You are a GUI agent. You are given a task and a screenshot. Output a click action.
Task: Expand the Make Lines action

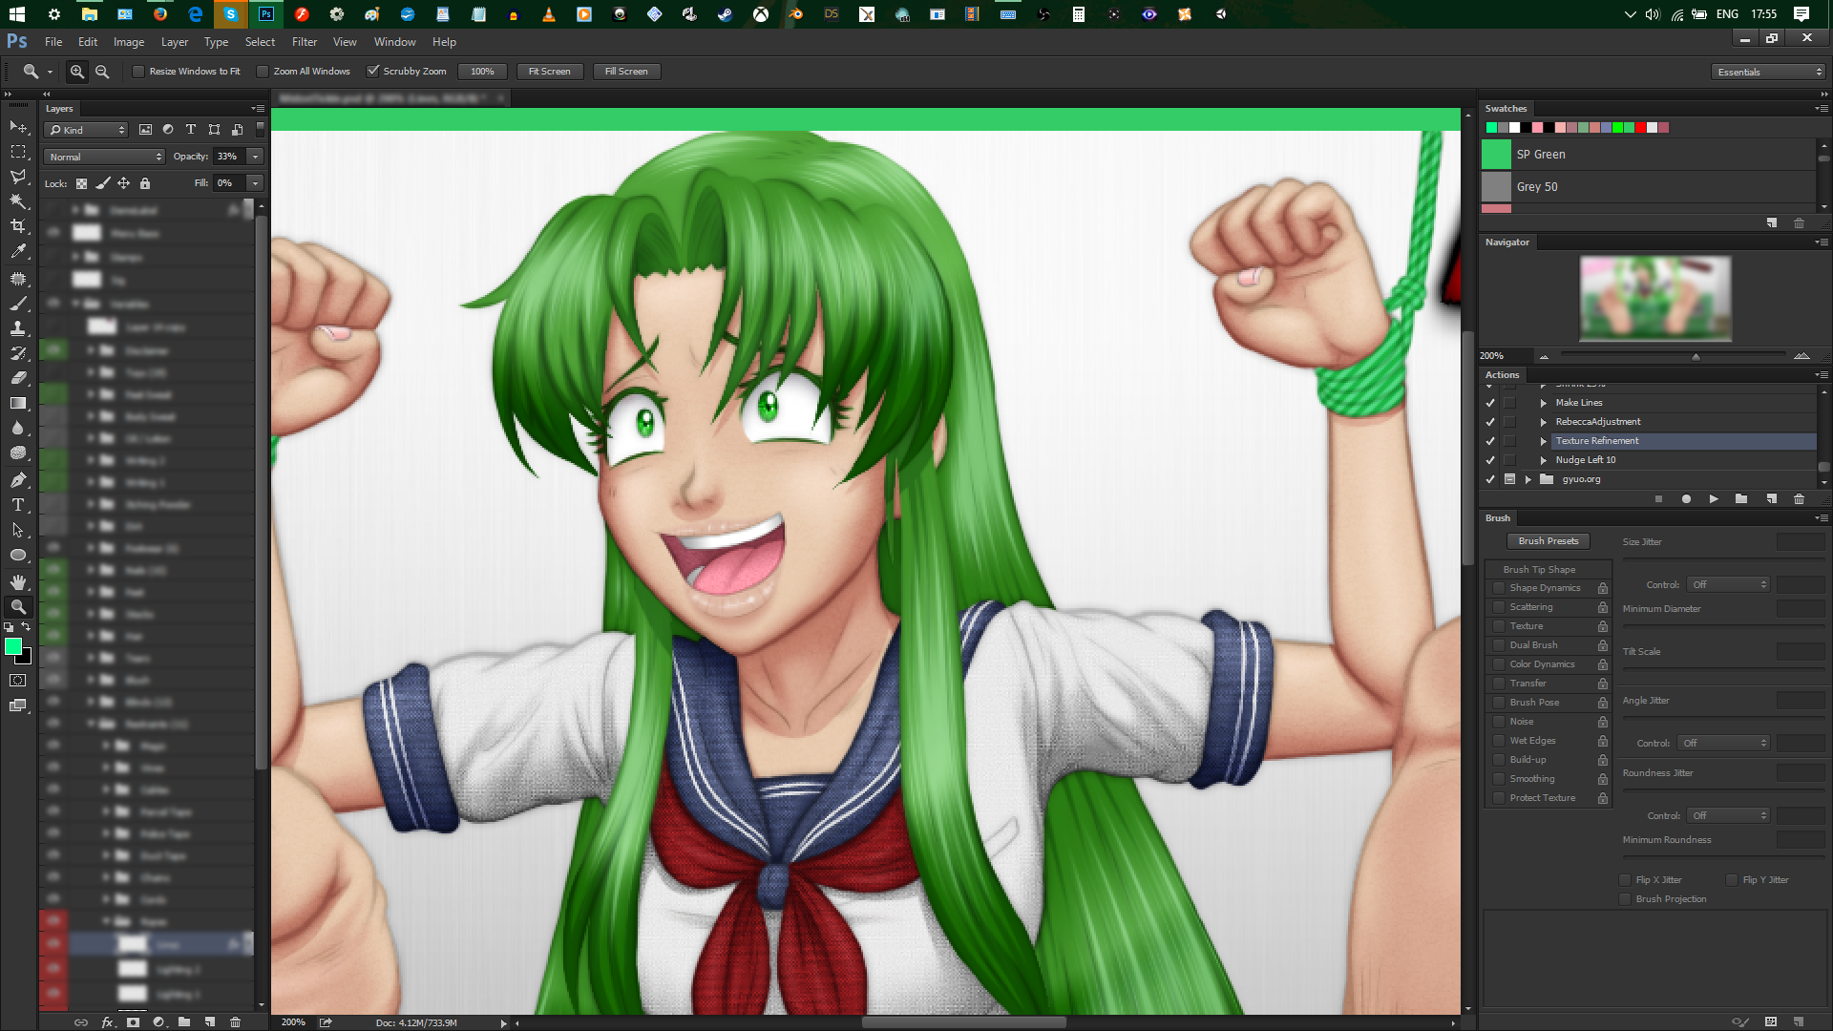tap(1543, 403)
